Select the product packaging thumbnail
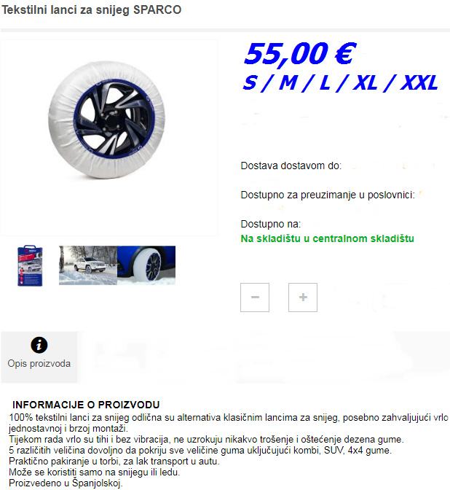450x490 pixels. (30, 265)
